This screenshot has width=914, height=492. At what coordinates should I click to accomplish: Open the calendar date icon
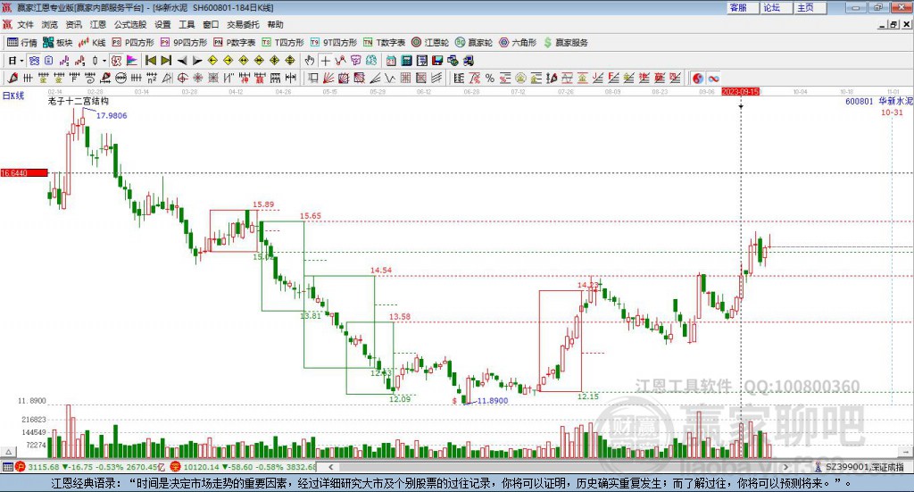coord(391,61)
